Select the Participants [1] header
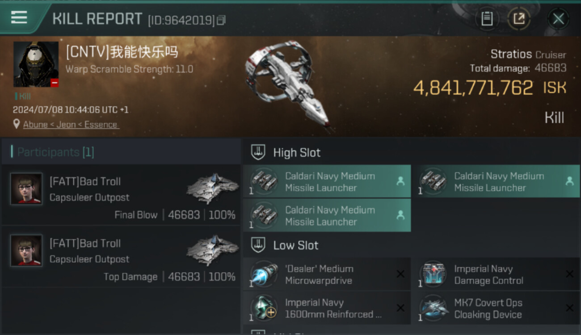 [x=55, y=152]
